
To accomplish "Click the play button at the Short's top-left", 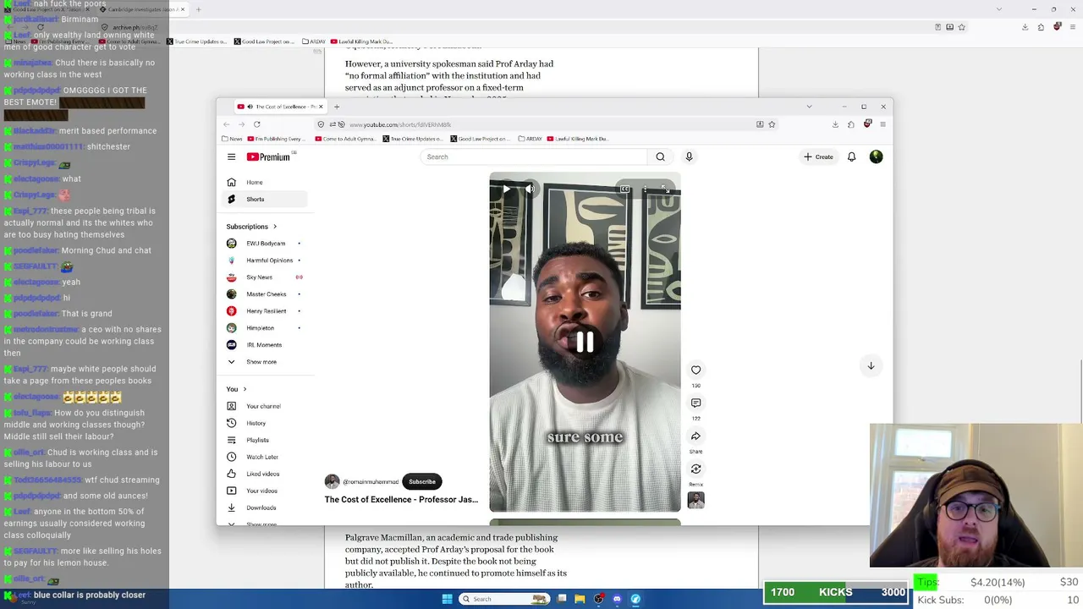I will click(506, 189).
